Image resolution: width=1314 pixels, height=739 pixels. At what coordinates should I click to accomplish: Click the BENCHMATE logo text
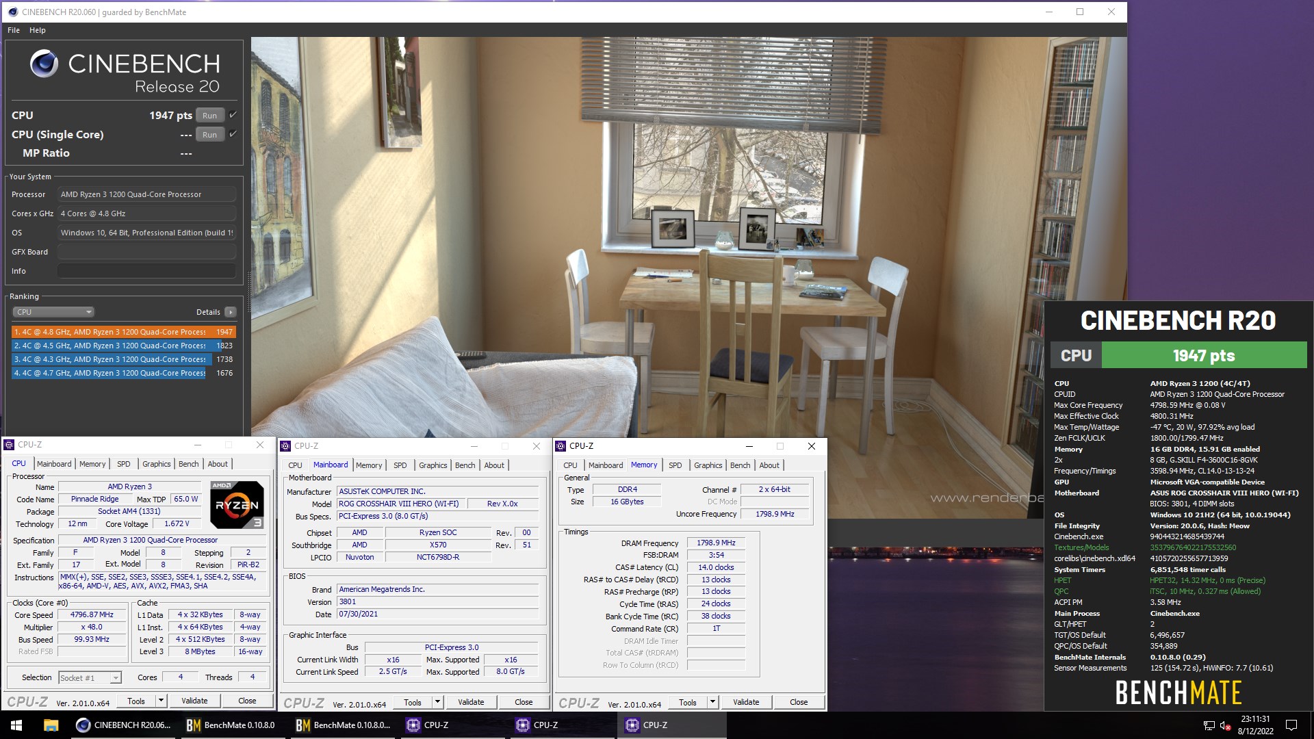pos(1178,692)
